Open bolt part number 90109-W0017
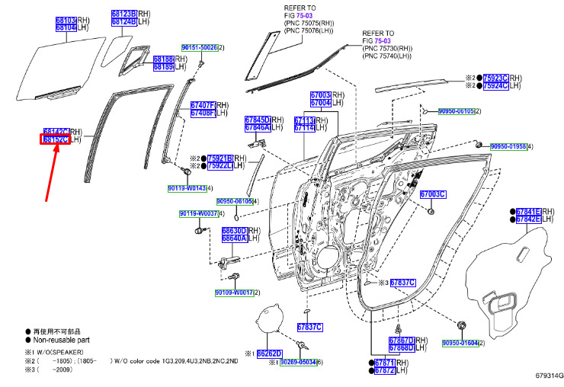The width and height of the screenshot is (564, 387). click(x=235, y=293)
